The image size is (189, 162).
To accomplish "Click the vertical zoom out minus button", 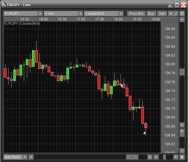I will tap(182, 151).
